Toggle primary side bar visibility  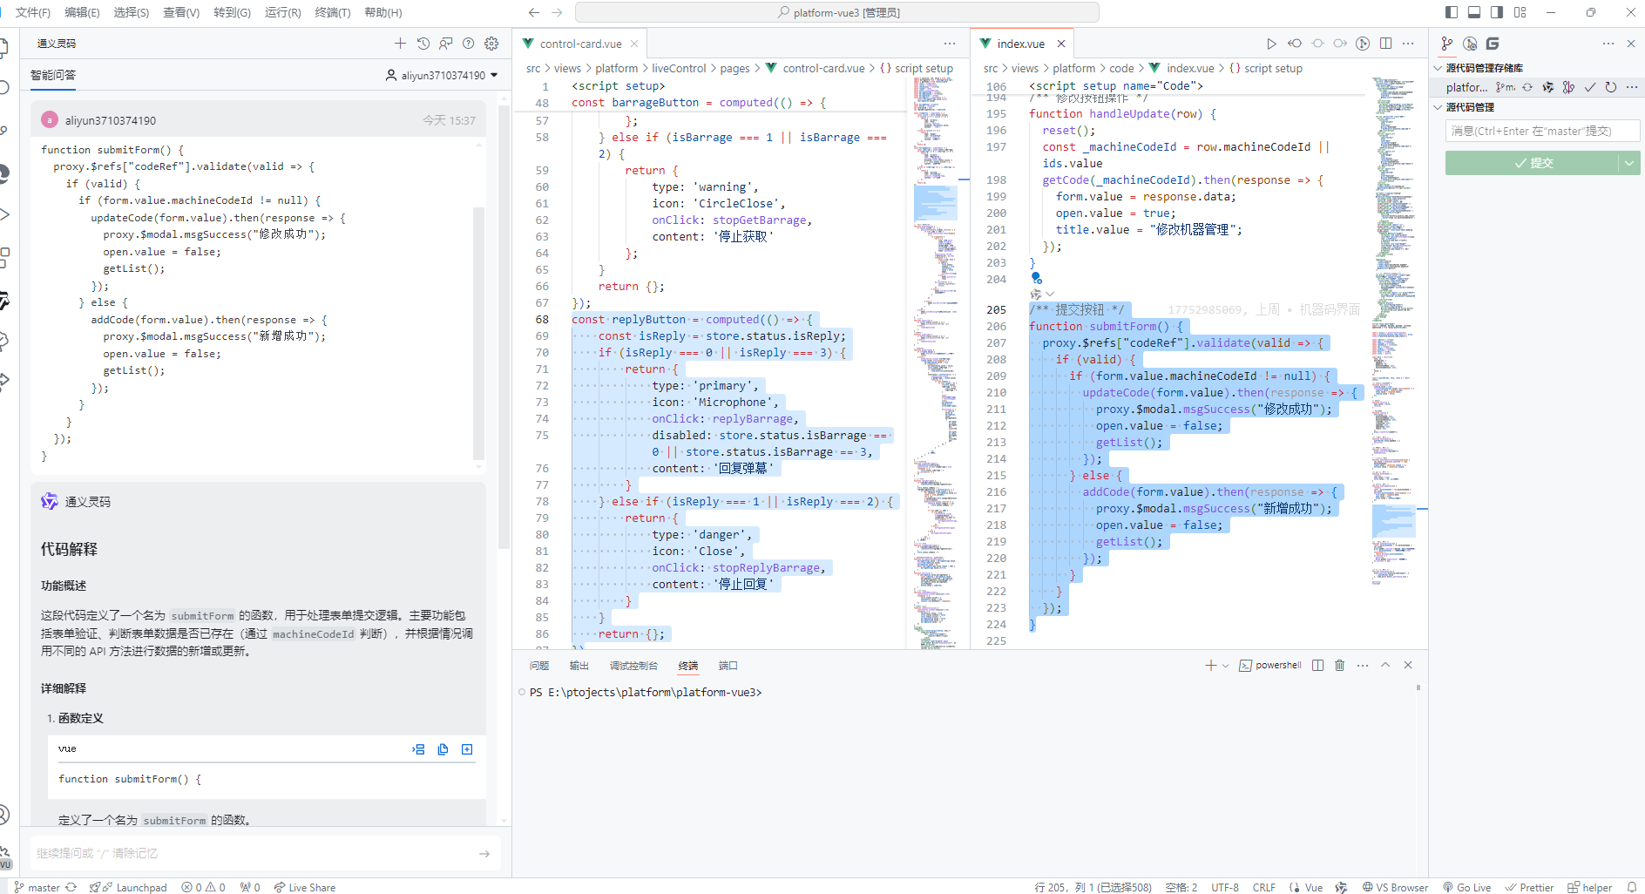pos(1452,12)
